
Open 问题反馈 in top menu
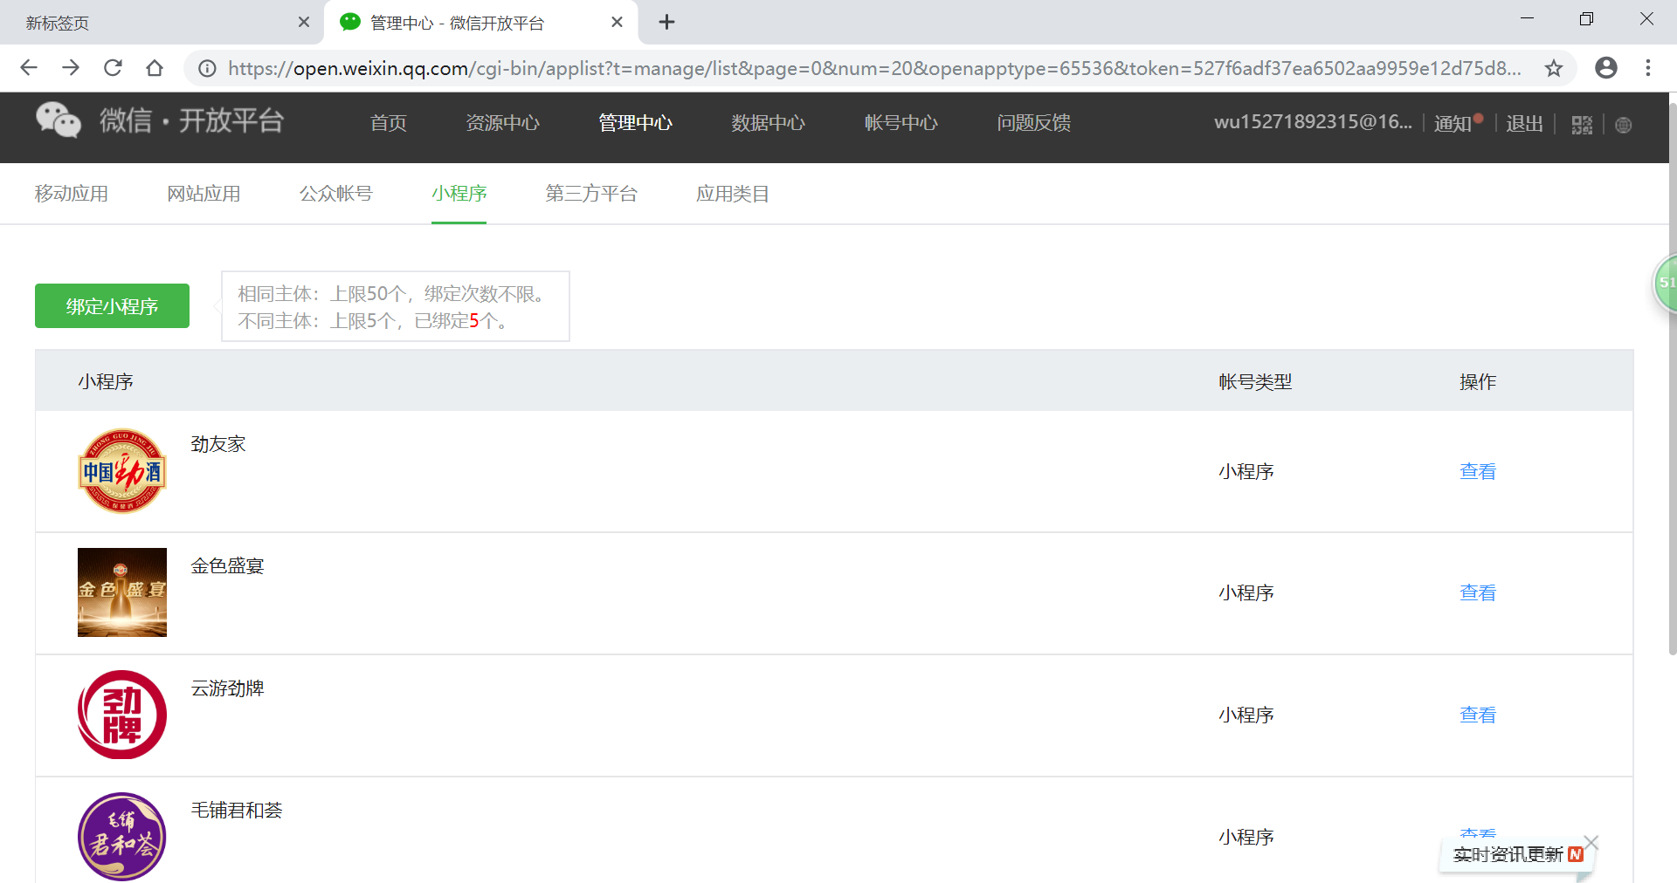pos(1034,123)
